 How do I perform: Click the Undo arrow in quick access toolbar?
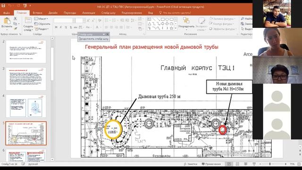point(9,6)
